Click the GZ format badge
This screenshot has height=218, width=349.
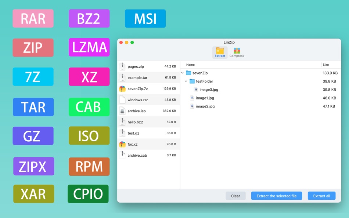(33, 136)
